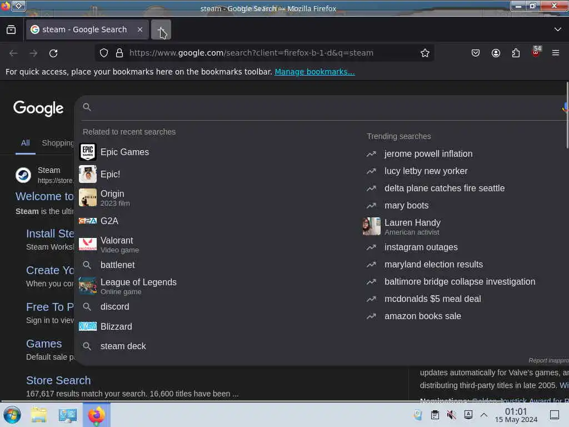The height and width of the screenshot is (427, 569).
Task: Open a new tab with plus button
Action: (161, 30)
